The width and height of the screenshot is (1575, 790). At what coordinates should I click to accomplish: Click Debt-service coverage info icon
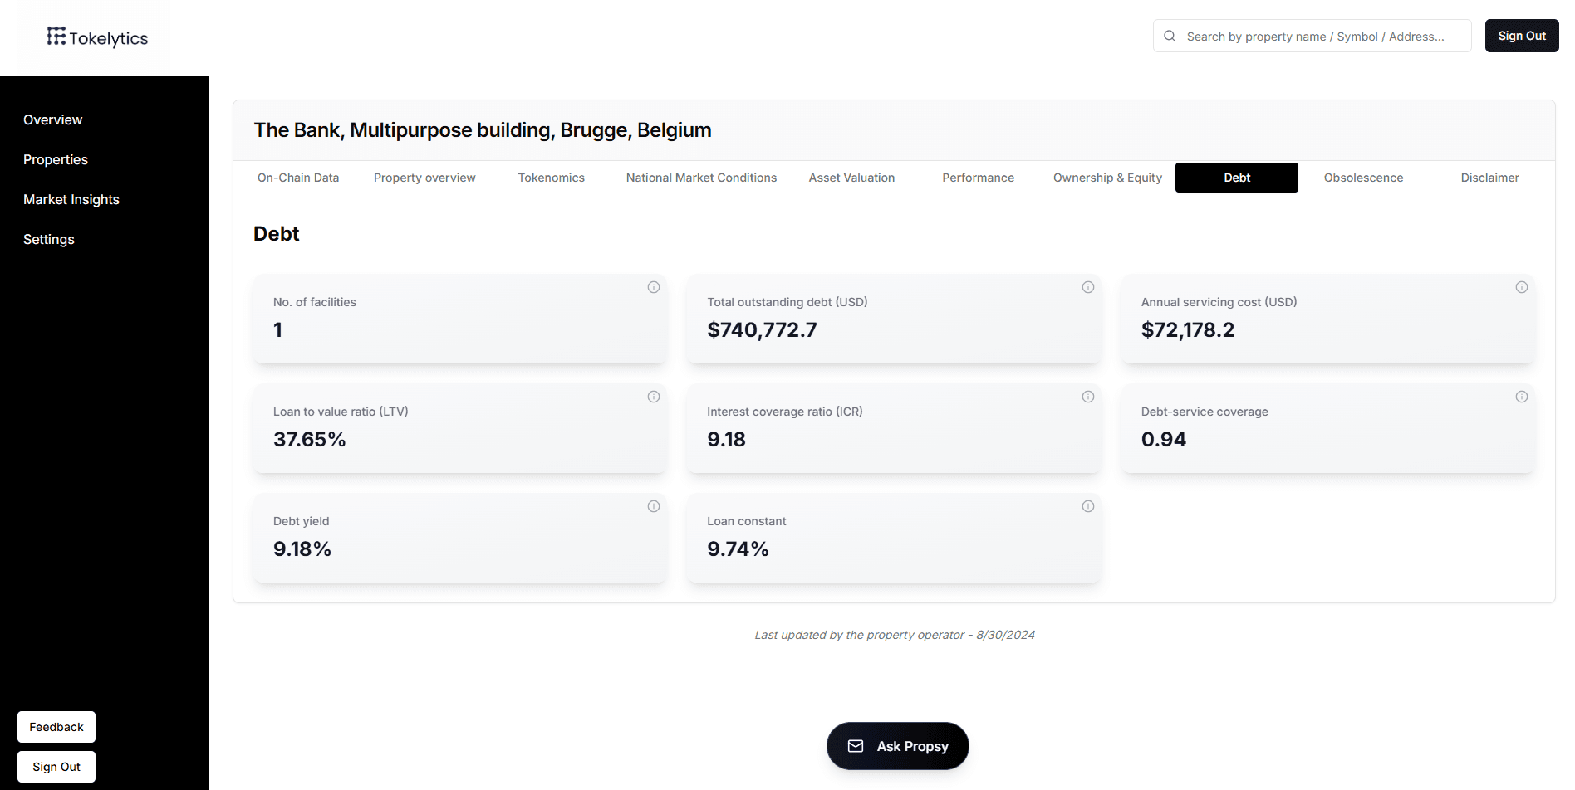(1522, 397)
